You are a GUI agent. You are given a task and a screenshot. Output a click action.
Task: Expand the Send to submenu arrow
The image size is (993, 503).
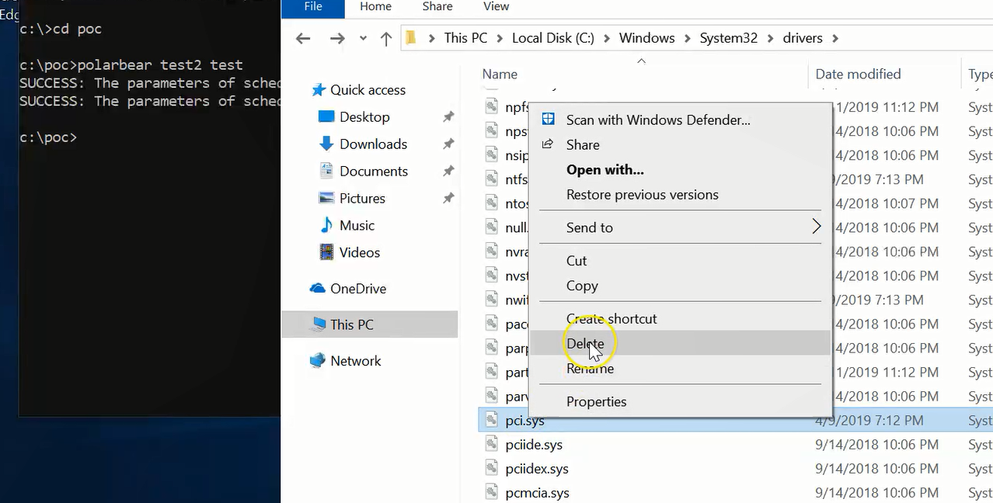(x=816, y=227)
